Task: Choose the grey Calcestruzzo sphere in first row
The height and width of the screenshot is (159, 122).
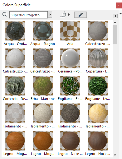Action: coord(98,31)
